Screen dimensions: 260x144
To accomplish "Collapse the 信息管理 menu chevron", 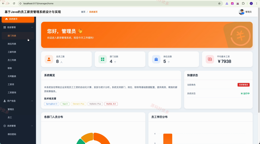I will [32, 27].
